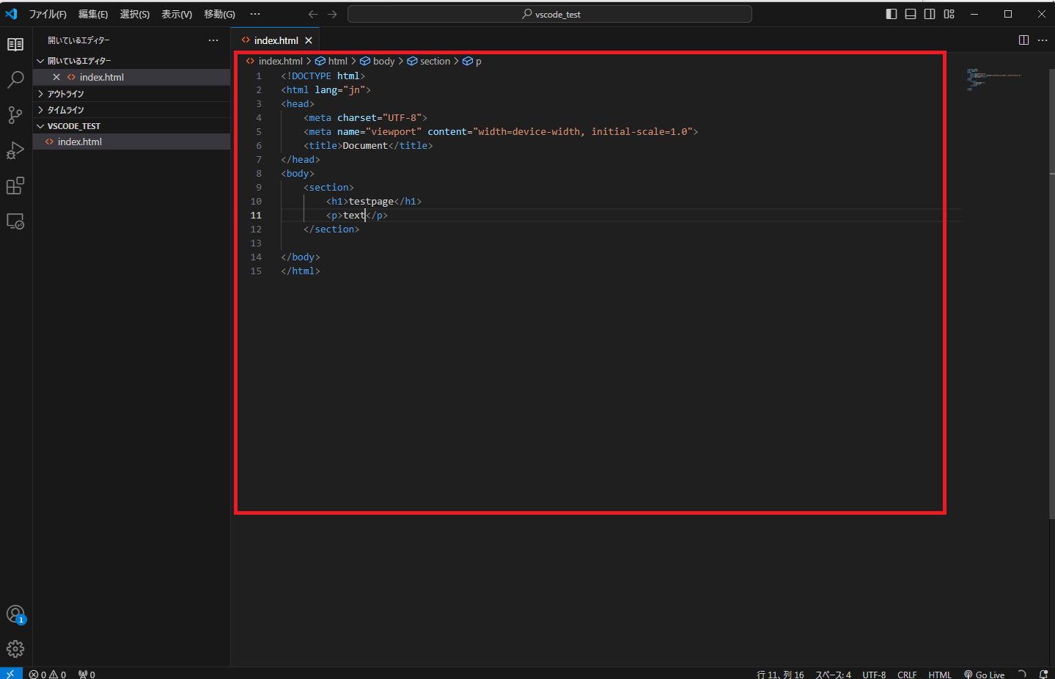Open the overflow menu ellipsis in menu bar
This screenshot has width=1055, height=679.
point(255,14)
